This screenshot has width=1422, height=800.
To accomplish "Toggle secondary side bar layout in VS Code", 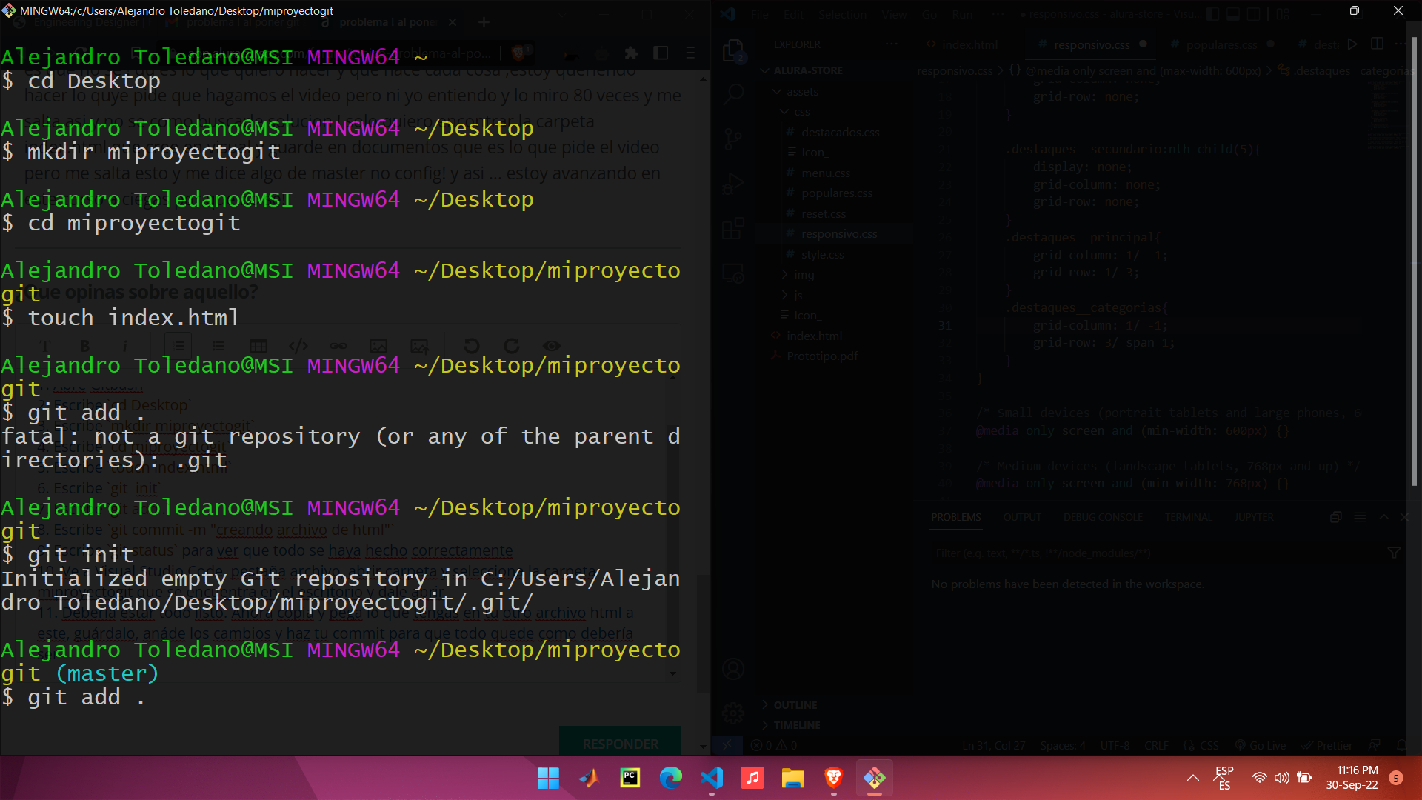I will [1253, 14].
